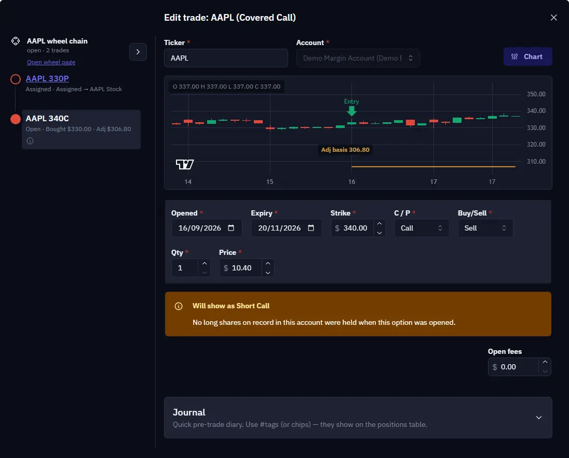Edit the Opened date field

207,228
